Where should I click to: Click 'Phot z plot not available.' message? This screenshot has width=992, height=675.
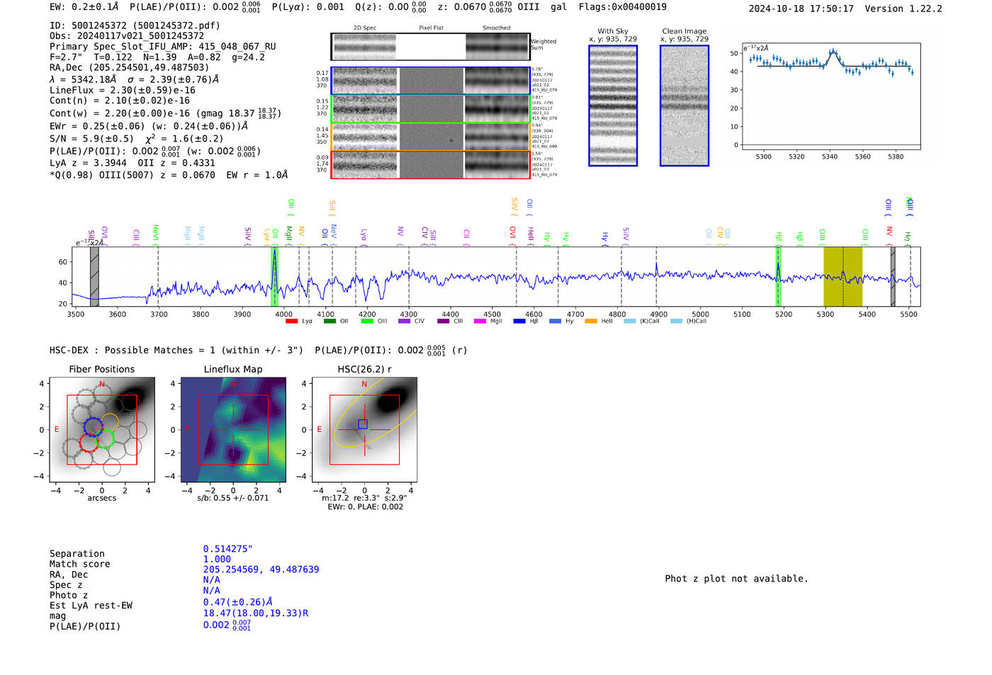coord(736,579)
